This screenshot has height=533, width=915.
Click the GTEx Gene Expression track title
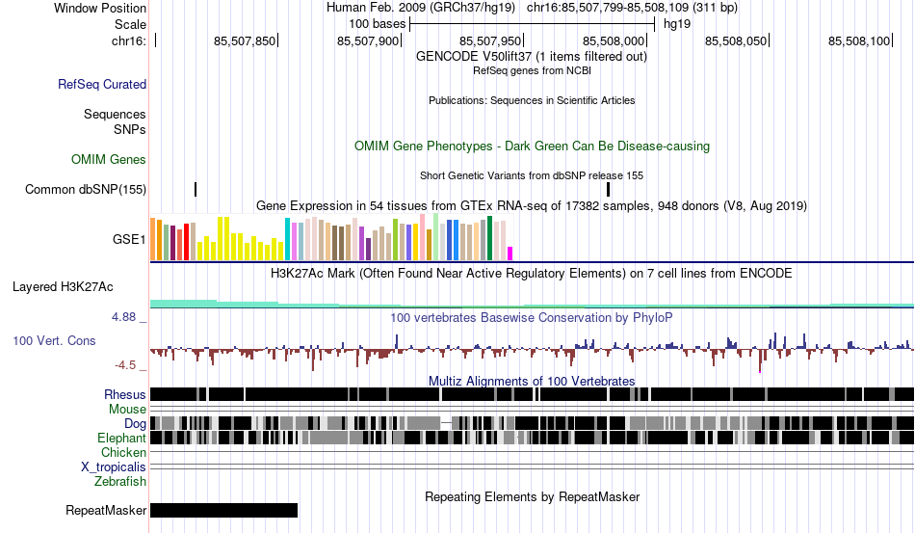tap(532, 205)
